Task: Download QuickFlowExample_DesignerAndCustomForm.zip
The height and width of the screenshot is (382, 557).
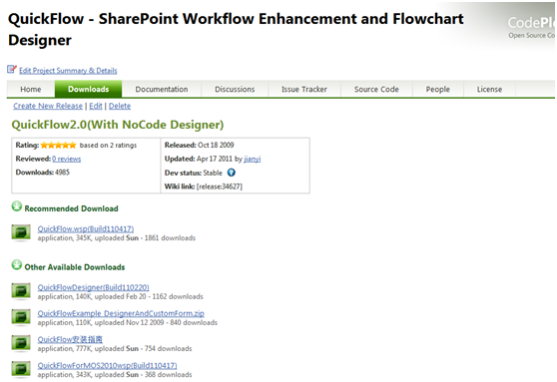Action: tap(121, 313)
